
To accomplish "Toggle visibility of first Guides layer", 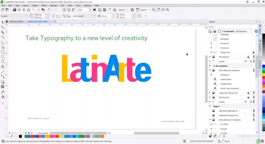I will pos(246,61).
